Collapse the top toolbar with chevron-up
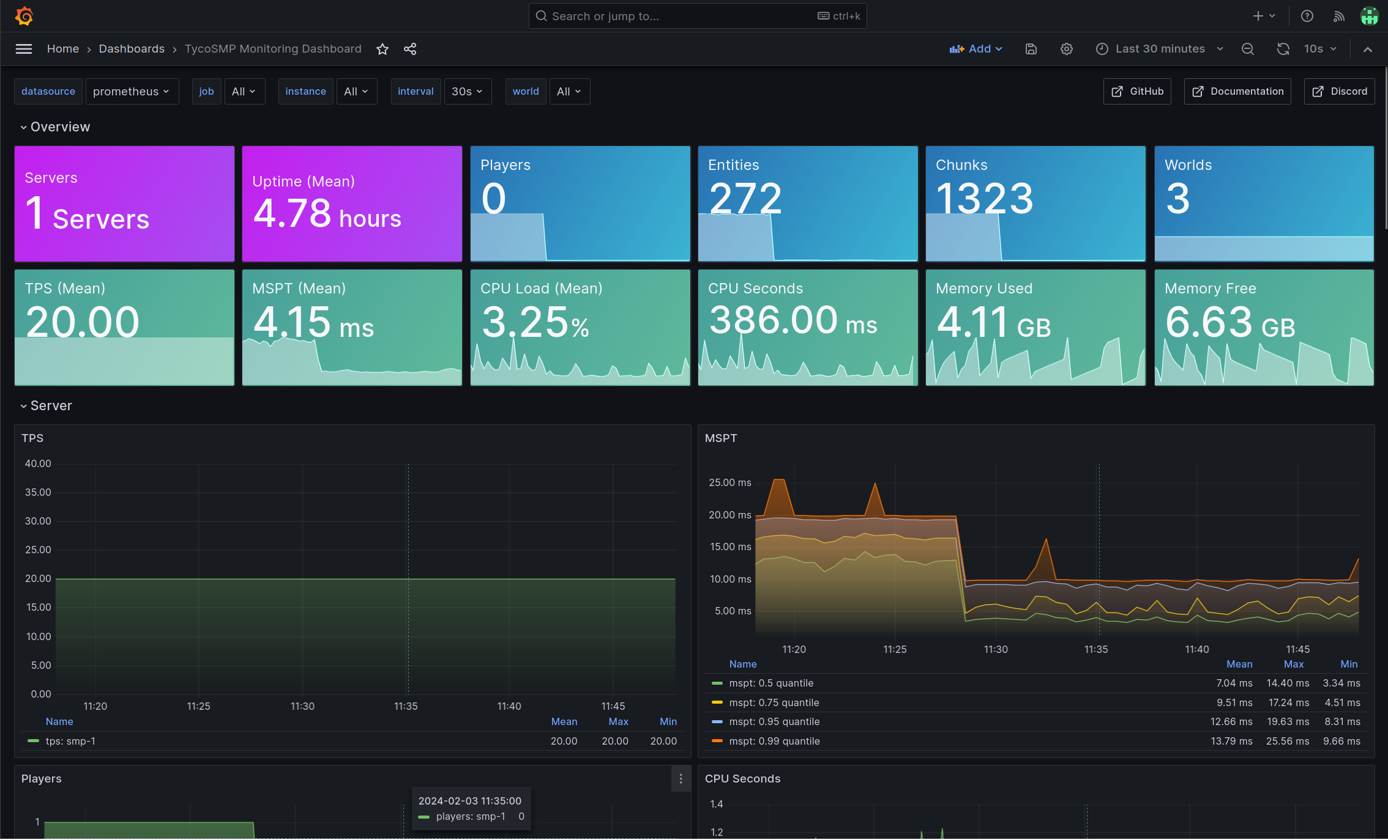This screenshot has width=1388, height=840. [1368, 49]
